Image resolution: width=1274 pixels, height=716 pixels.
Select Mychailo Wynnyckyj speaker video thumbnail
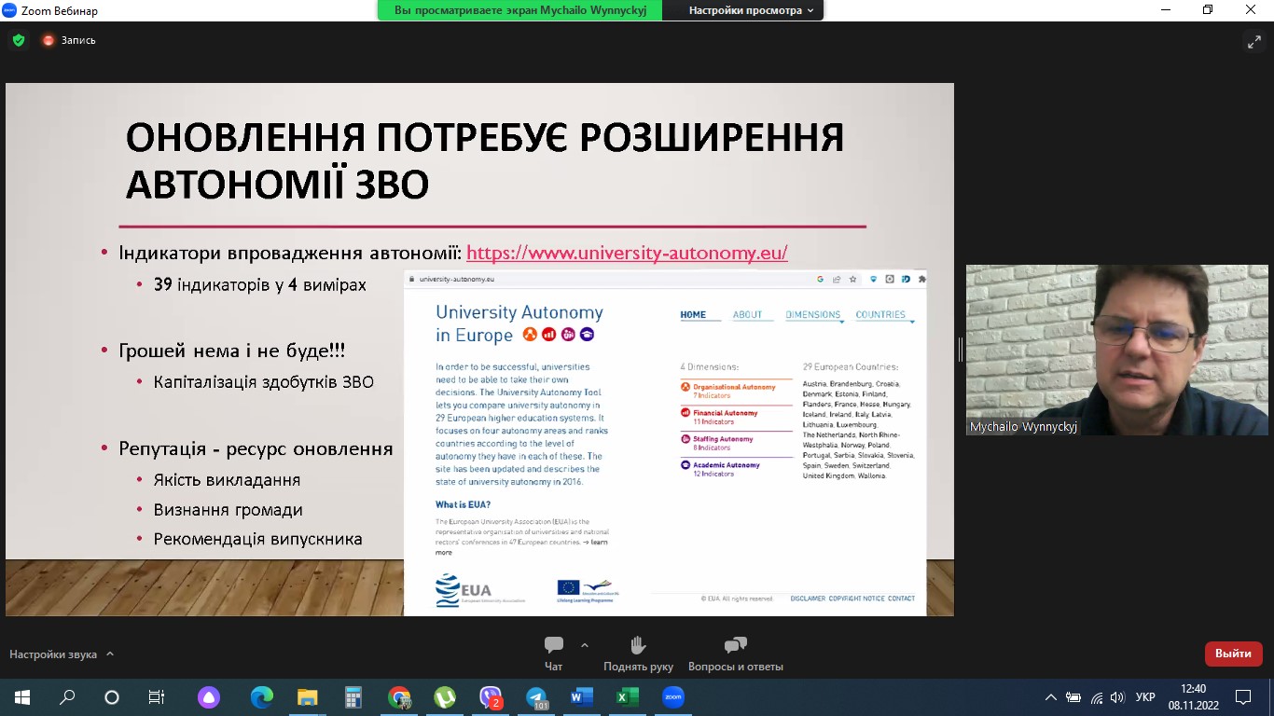click(x=1116, y=350)
